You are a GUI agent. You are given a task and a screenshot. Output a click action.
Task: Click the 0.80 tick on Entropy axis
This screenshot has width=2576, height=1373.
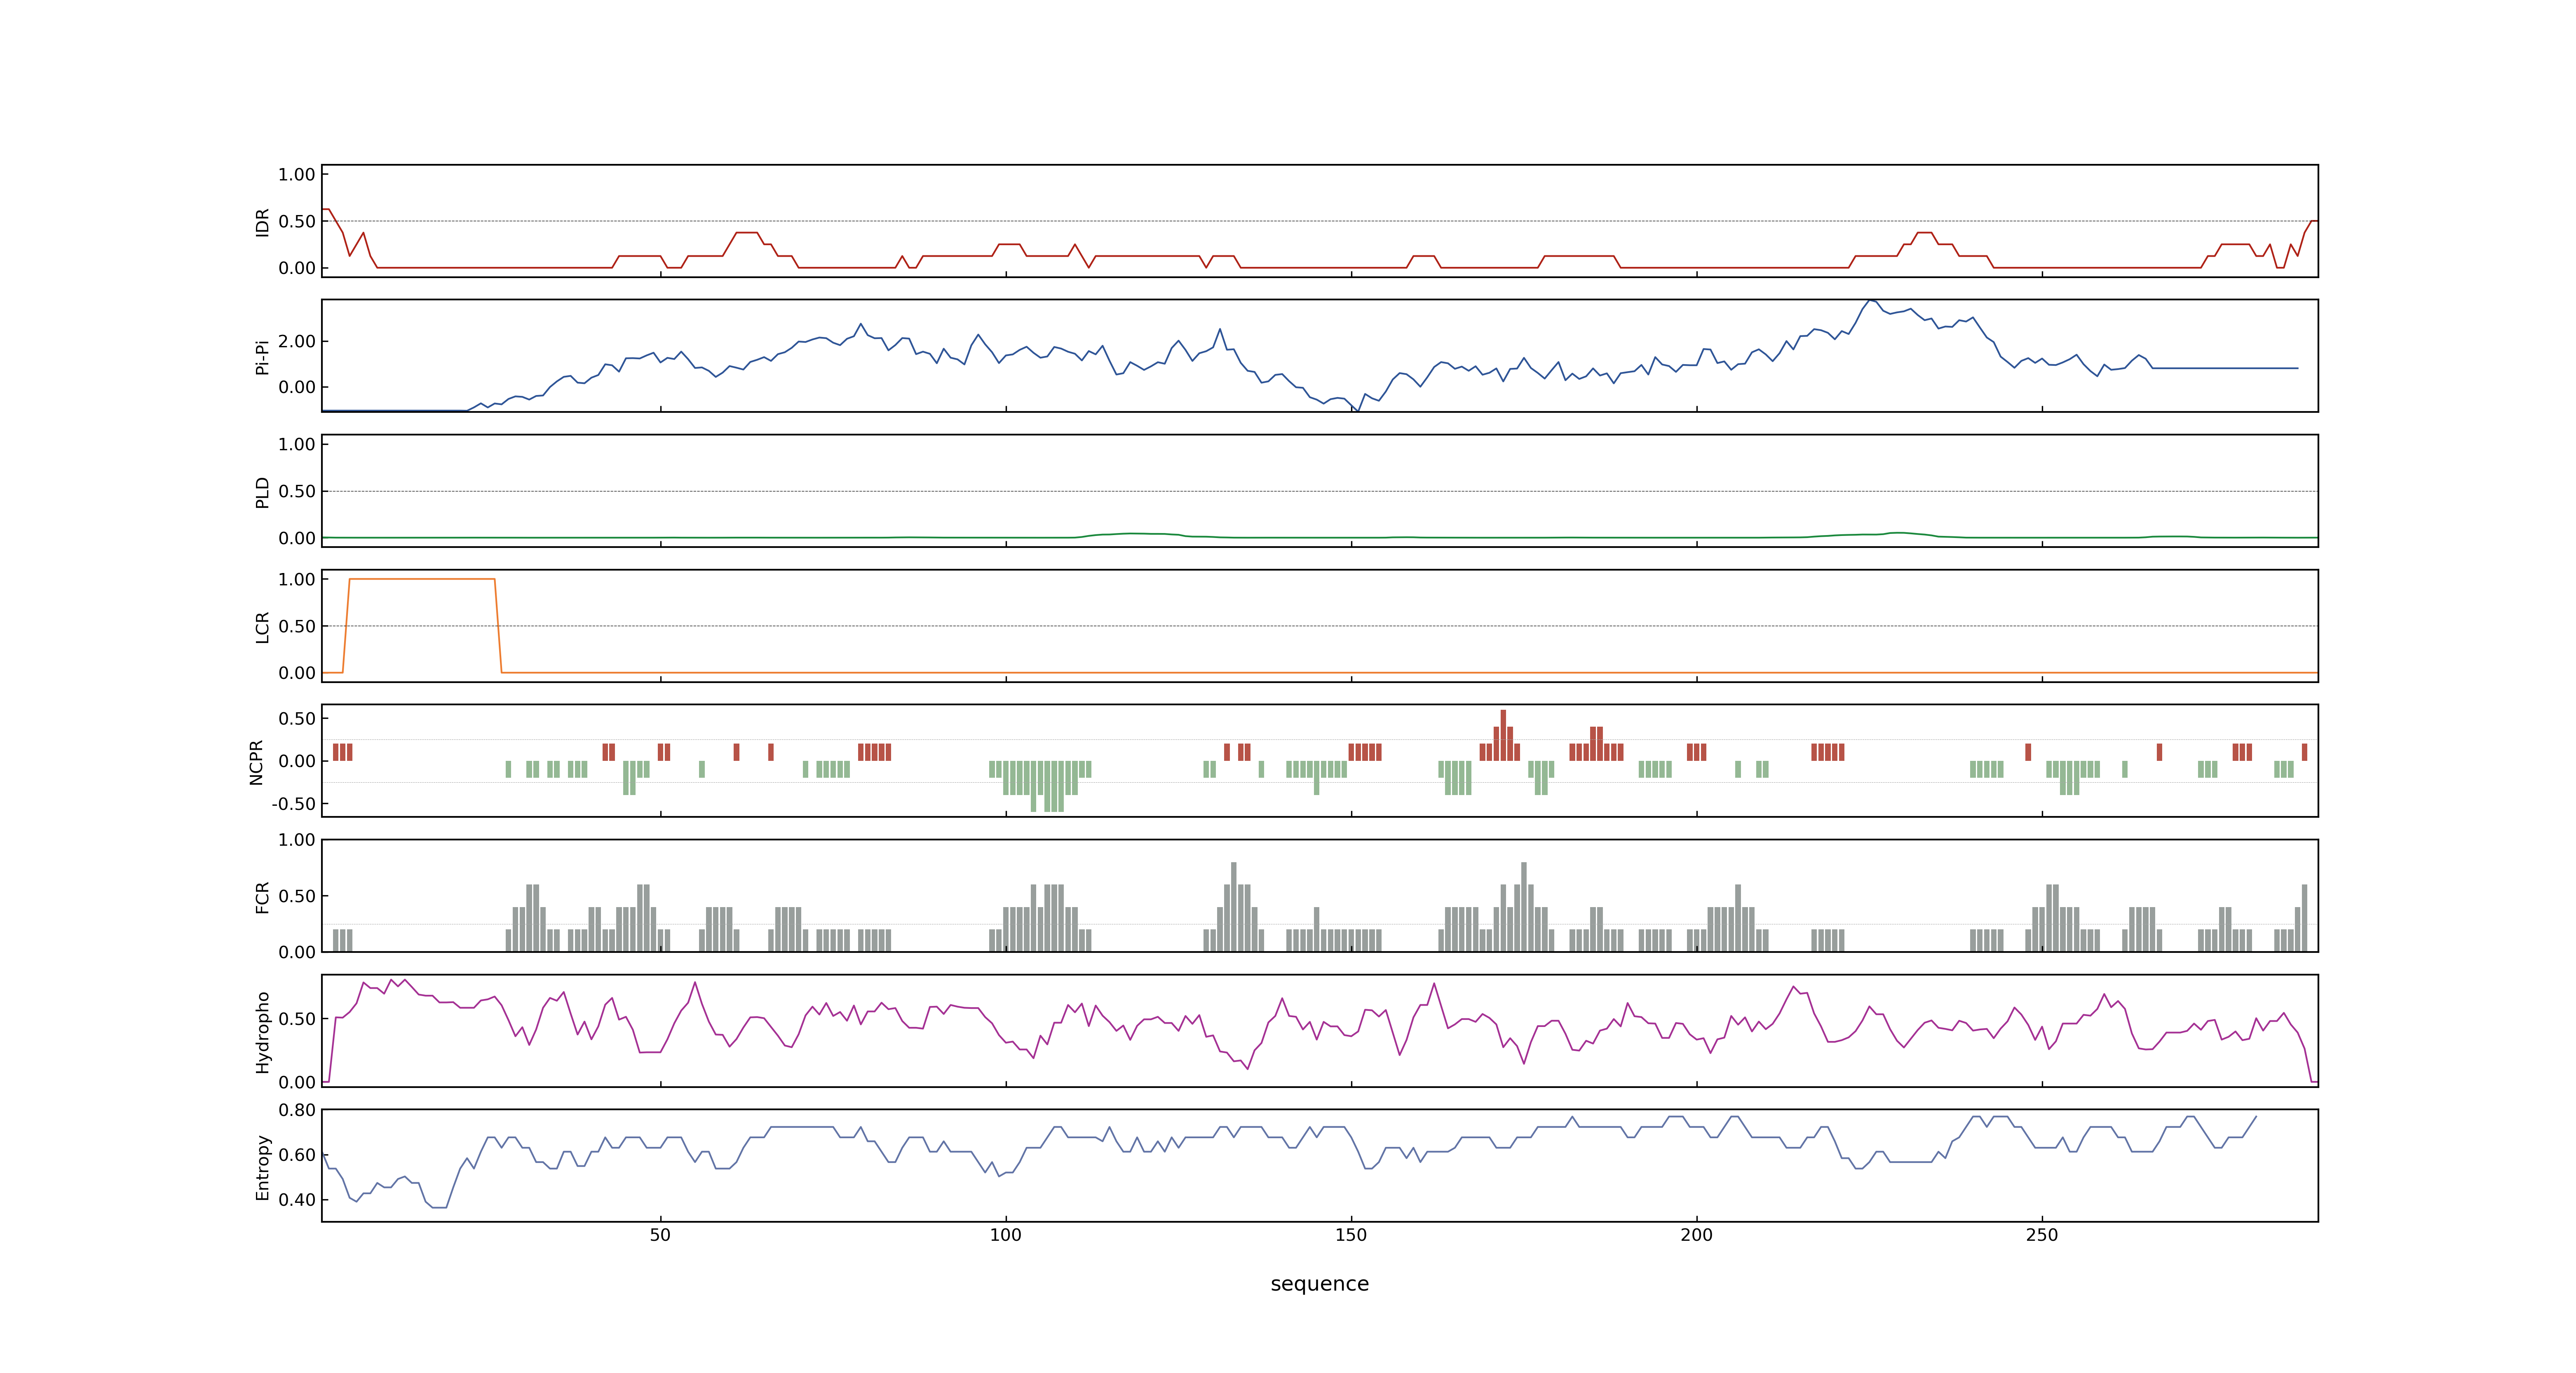(x=297, y=1110)
